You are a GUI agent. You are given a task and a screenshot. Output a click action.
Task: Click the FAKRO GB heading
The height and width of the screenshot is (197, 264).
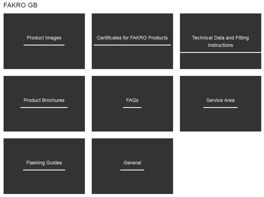pyautogui.click(x=20, y=5)
